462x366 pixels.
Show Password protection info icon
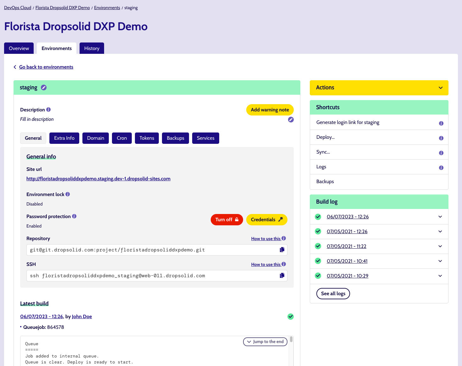(x=74, y=216)
